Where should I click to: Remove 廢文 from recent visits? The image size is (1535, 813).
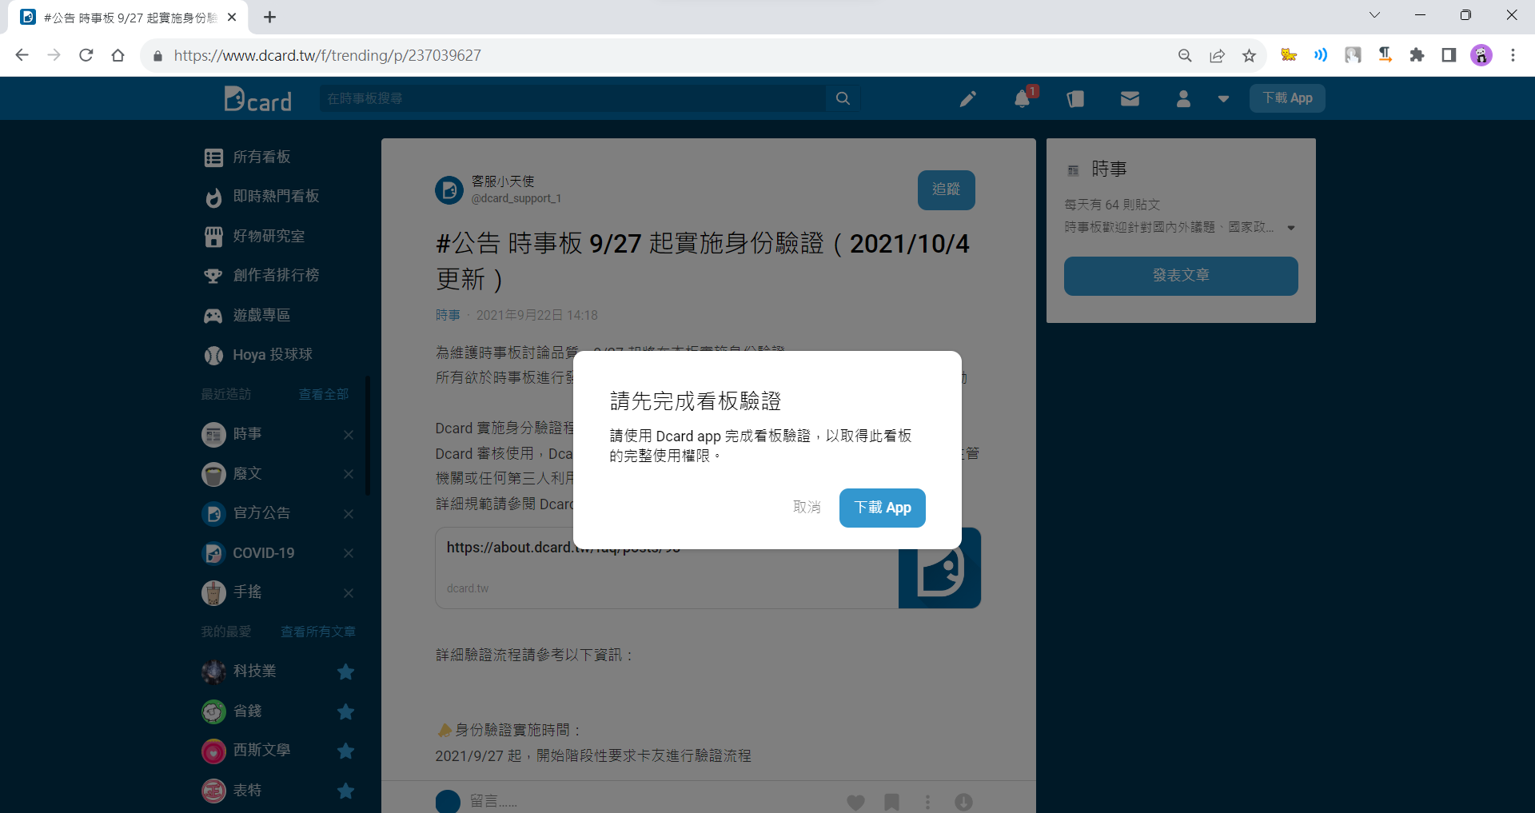coord(349,474)
